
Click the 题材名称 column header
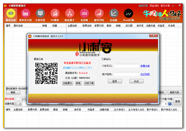coord(18,26)
